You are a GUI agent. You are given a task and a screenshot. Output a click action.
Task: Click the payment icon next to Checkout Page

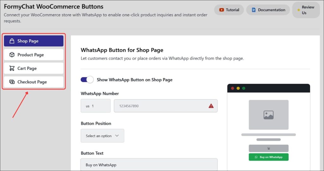[x=12, y=82]
